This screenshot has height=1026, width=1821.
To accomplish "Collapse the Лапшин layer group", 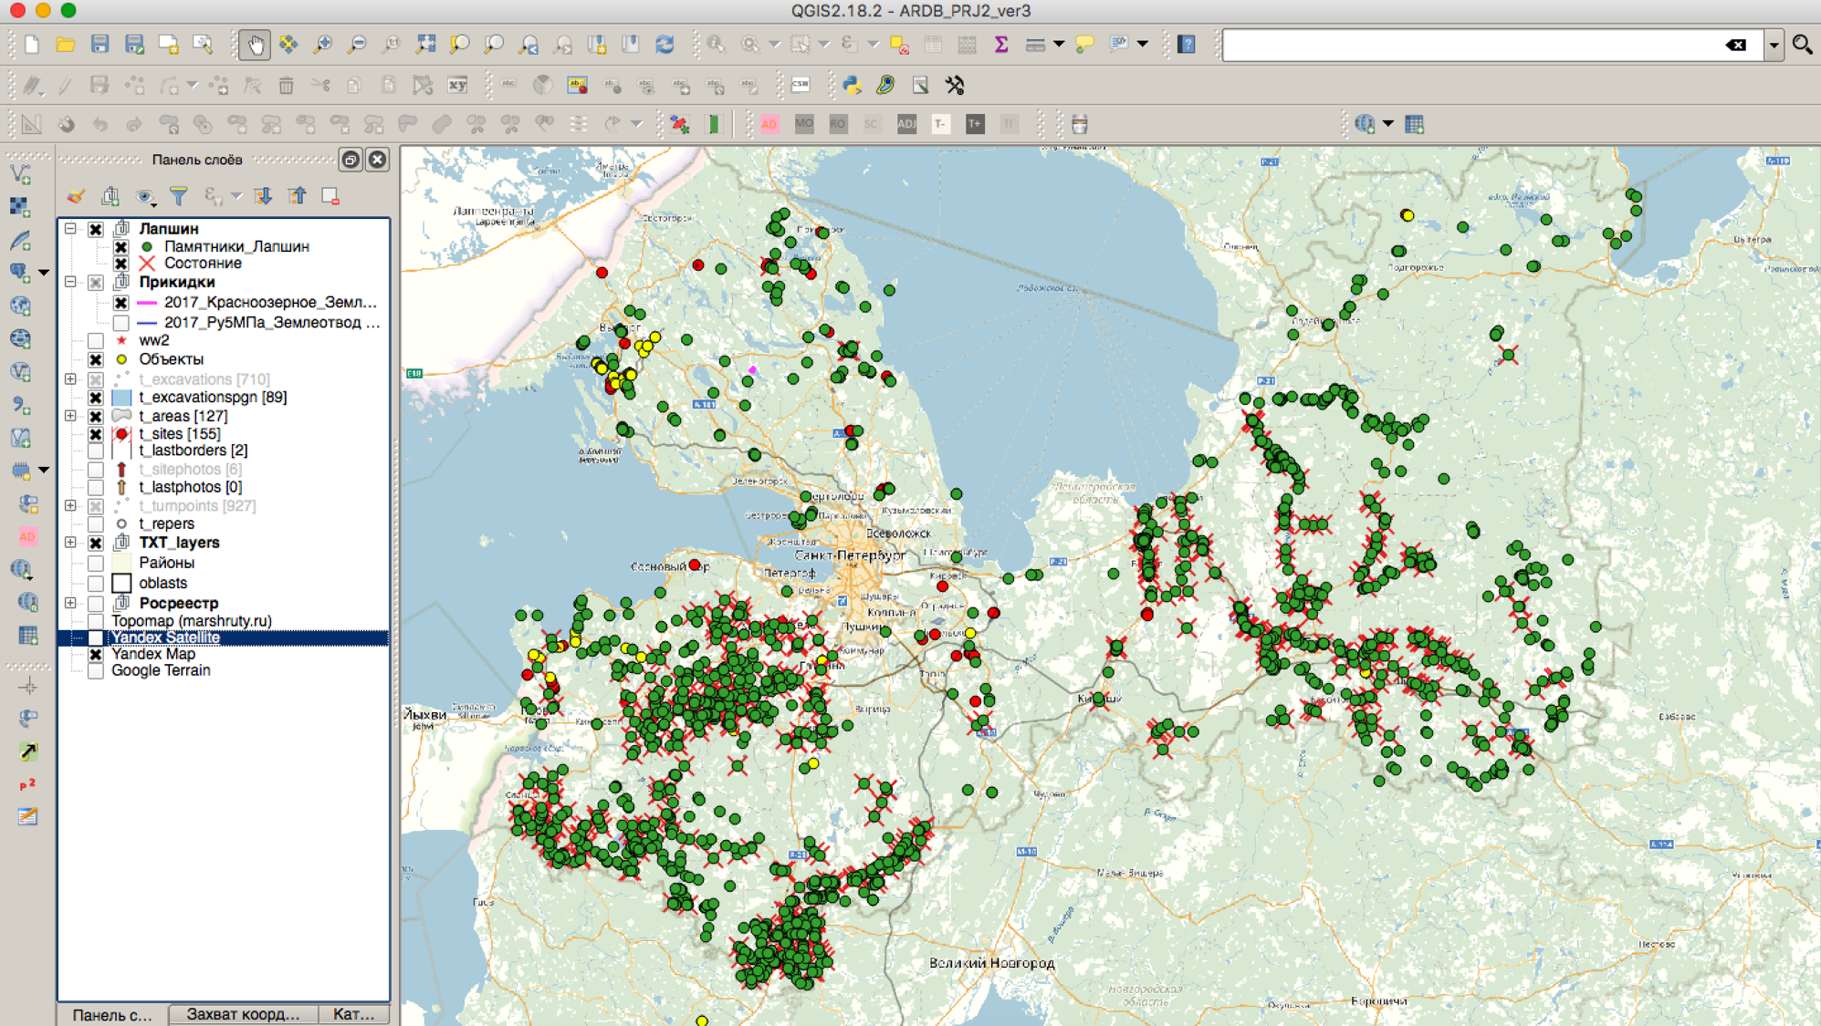I will pyautogui.click(x=70, y=229).
